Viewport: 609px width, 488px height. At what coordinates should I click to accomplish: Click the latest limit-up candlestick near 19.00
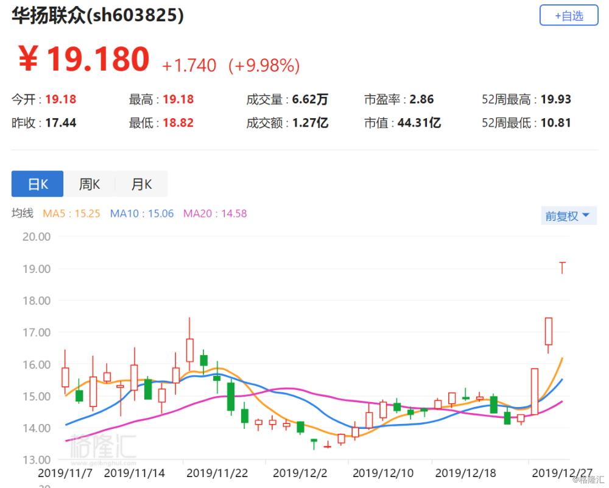click(x=562, y=267)
